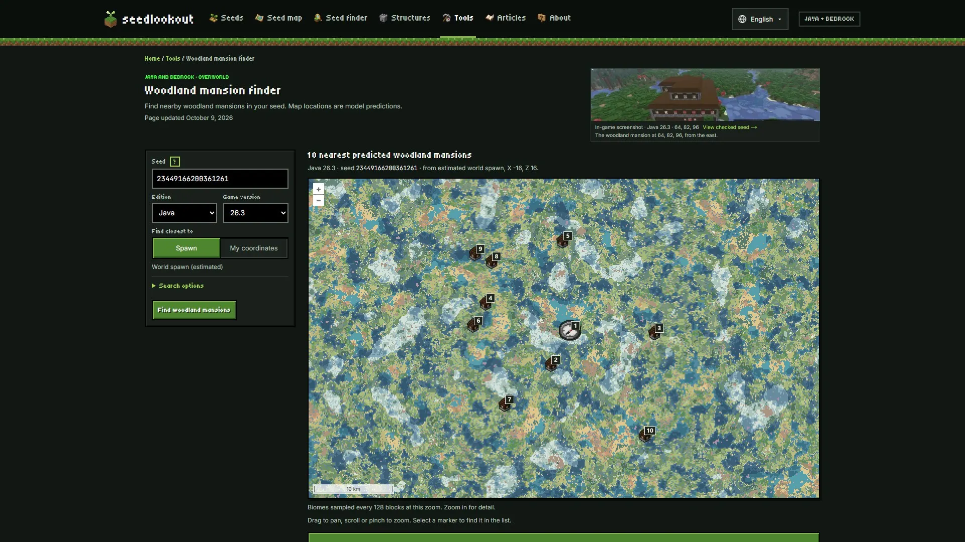Image resolution: width=965 pixels, height=542 pixels.
Task: Open the About navigation item
Action: pos(554,18)
